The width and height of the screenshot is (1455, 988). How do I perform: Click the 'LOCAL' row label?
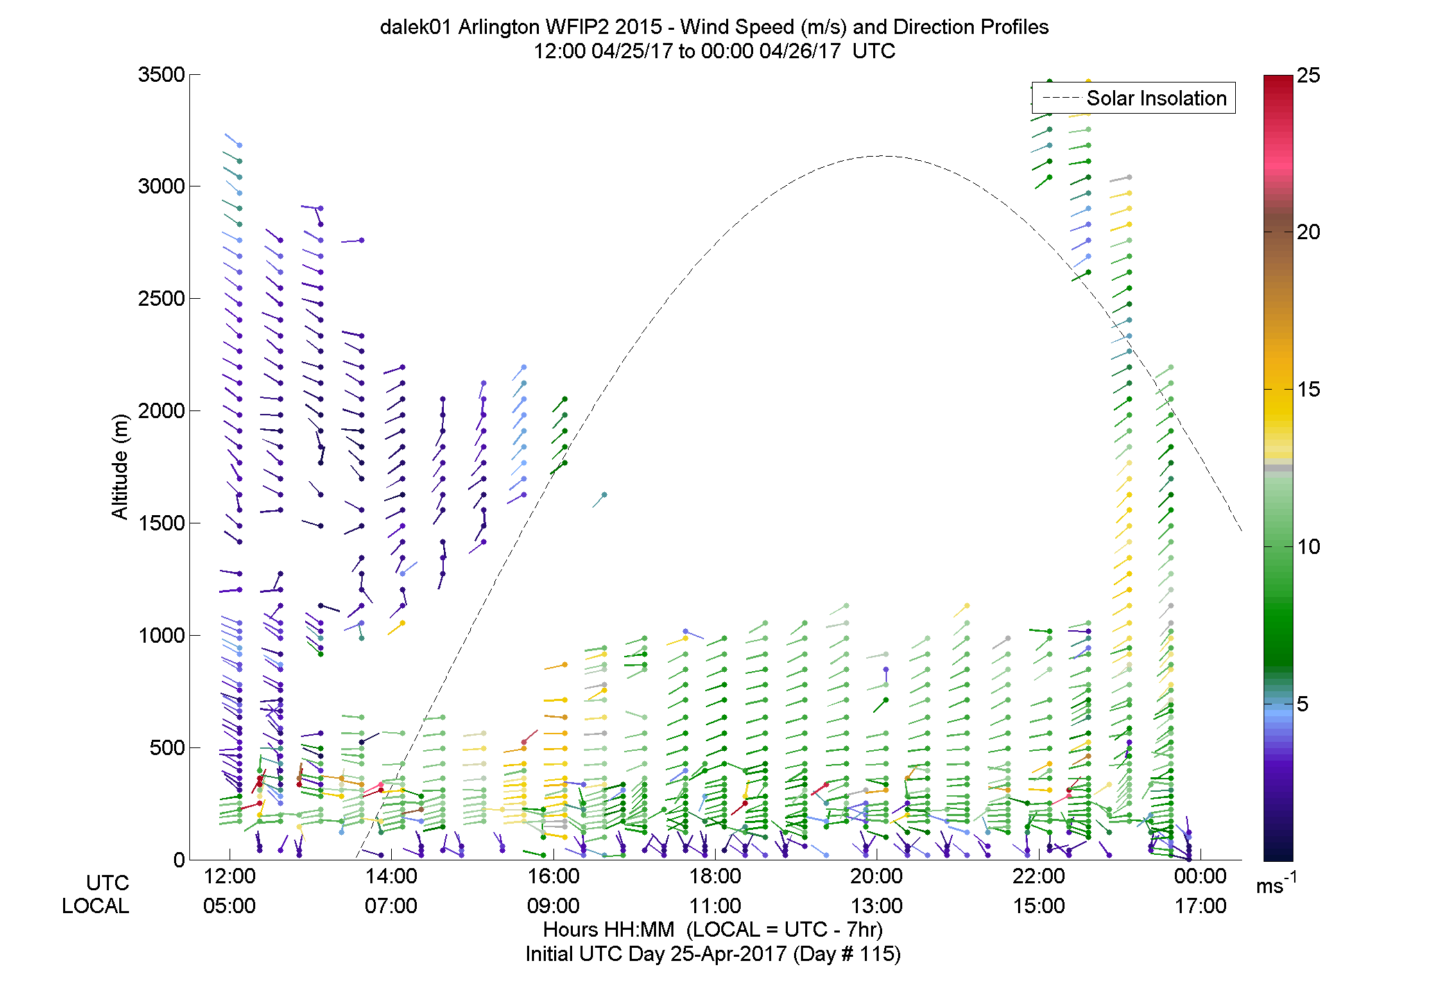(x=96, y=906)
